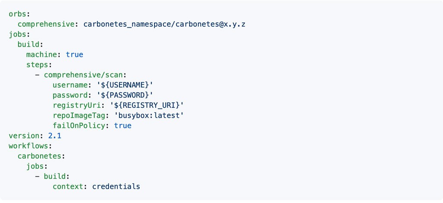
Task: Click the 'steps' key
Action: tap(37, 65)
